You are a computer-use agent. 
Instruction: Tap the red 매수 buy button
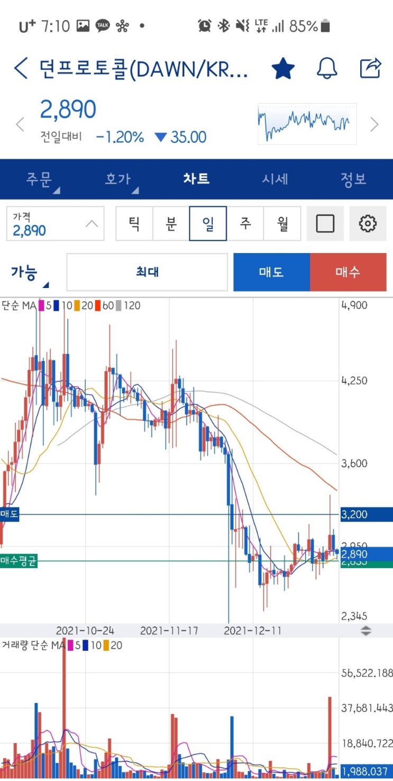point(348,272)
